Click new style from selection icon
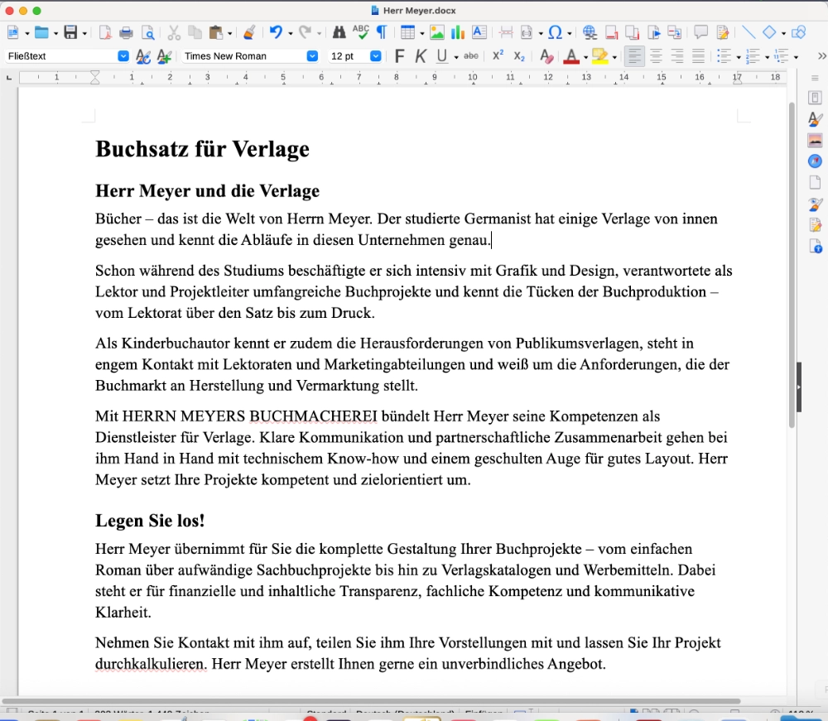The image size is (828, 721). pos(164,56)
